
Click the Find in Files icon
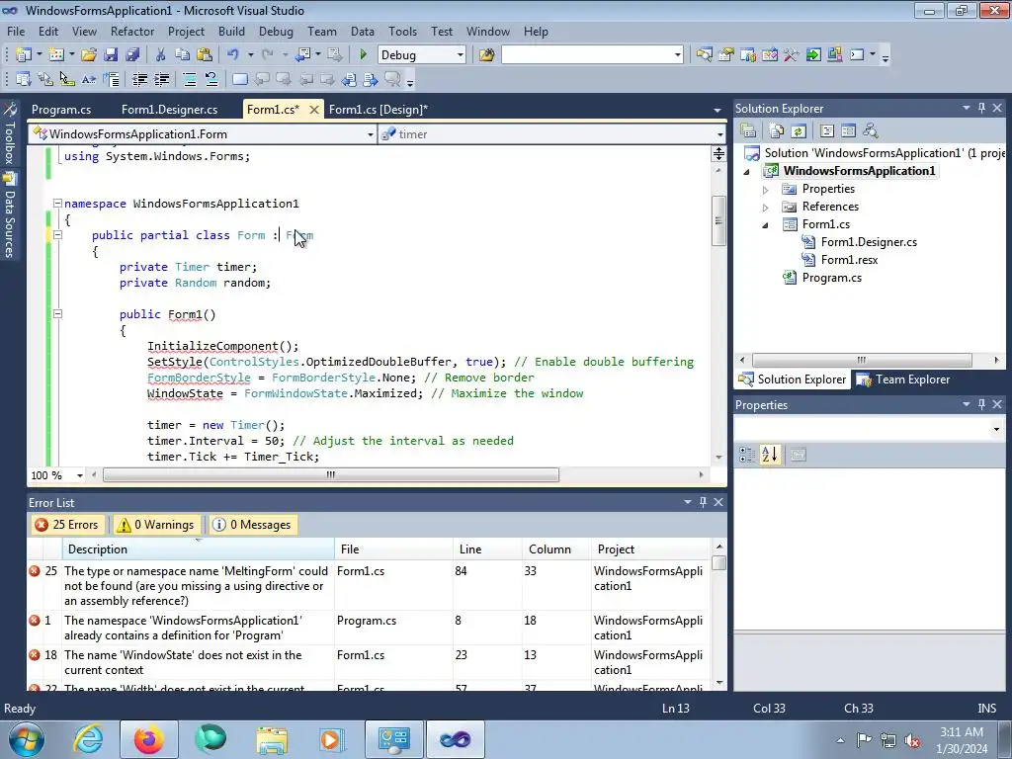coord(486,55)
